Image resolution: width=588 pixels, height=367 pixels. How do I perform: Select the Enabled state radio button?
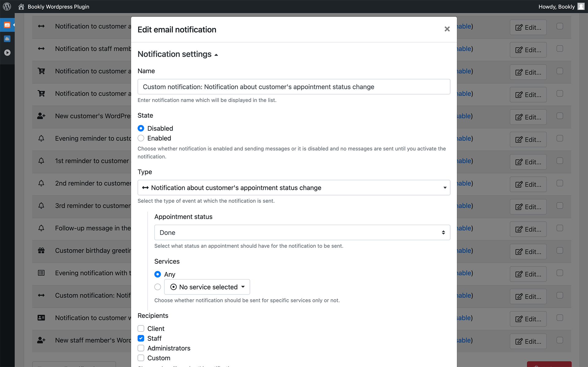coord(141,138)
